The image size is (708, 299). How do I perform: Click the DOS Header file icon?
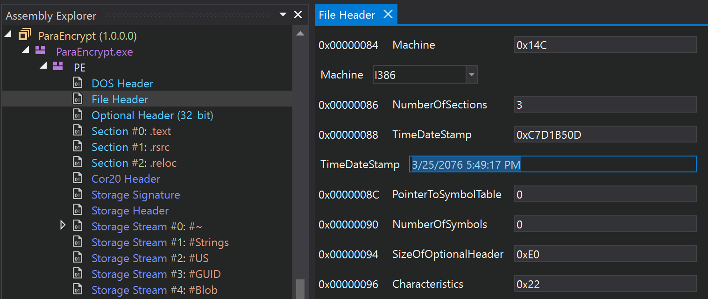[78, 83]
